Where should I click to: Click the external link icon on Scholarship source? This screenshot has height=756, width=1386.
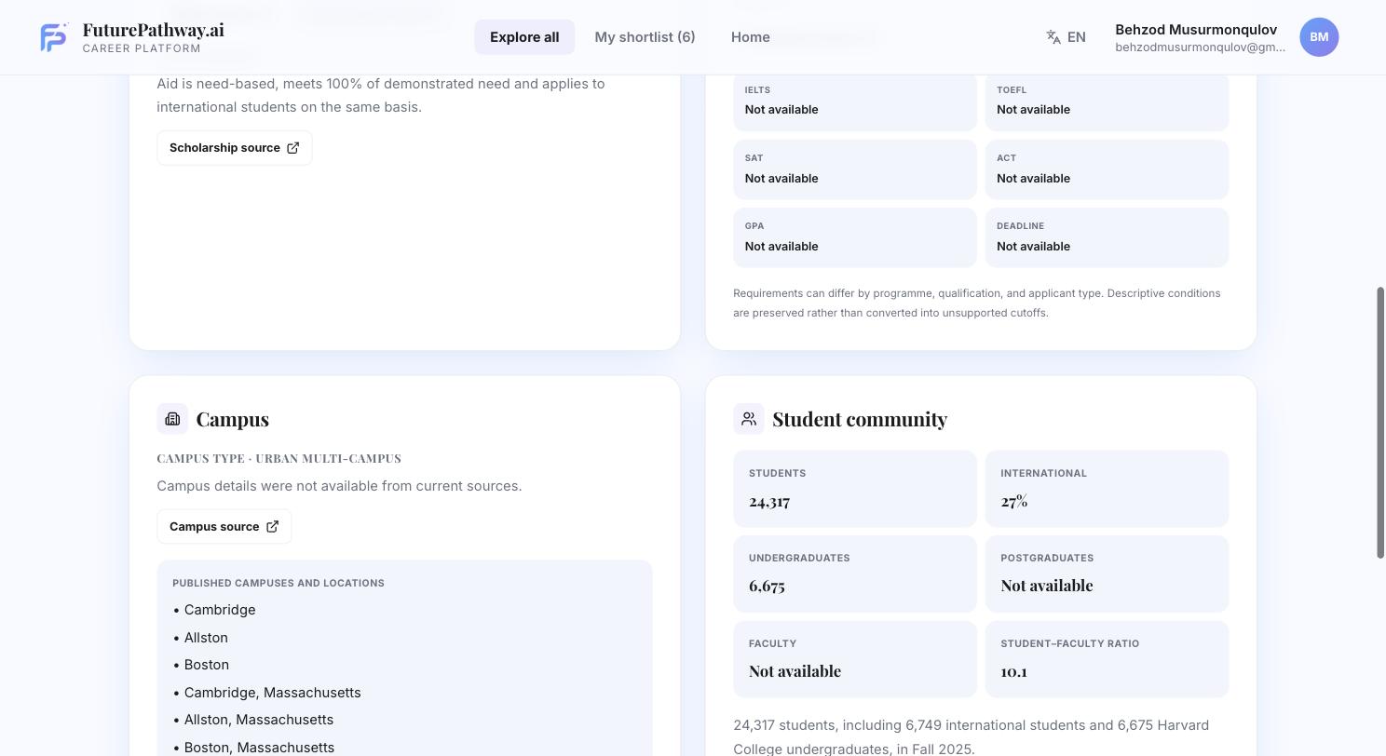tap(292, 148)
